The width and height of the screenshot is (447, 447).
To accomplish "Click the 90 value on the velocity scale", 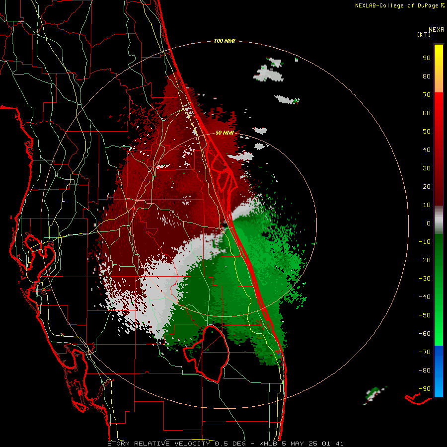I will pyautogui.click(x=427, y=58).
